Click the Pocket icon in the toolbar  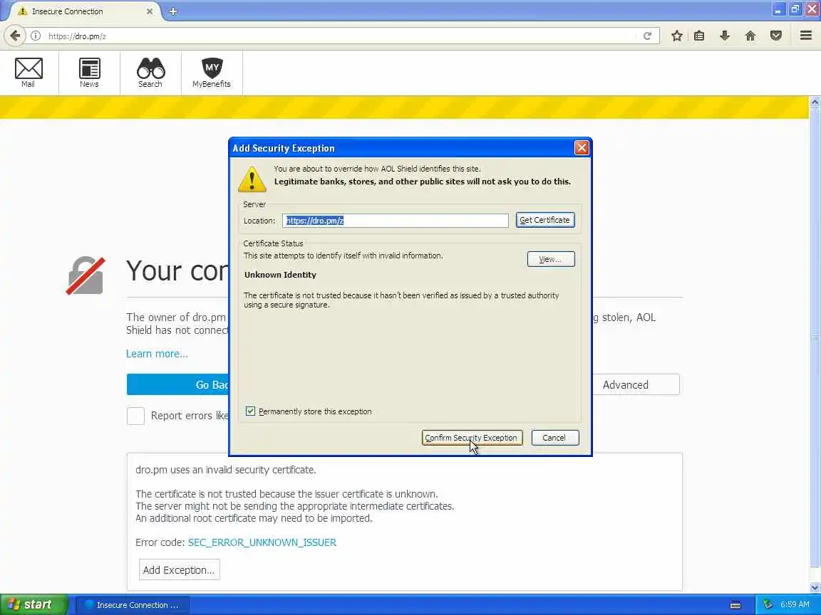pos(776,36)
